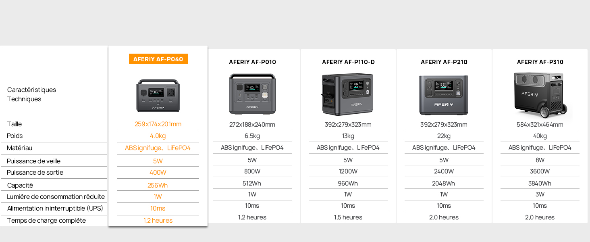Image resolution: width=590 pixels, height=242 pixels.
Task: Click the 3W reduced light value
Action: pos(540,194)
